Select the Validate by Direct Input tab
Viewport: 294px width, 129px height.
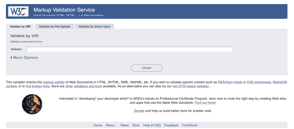pos(94,27)
